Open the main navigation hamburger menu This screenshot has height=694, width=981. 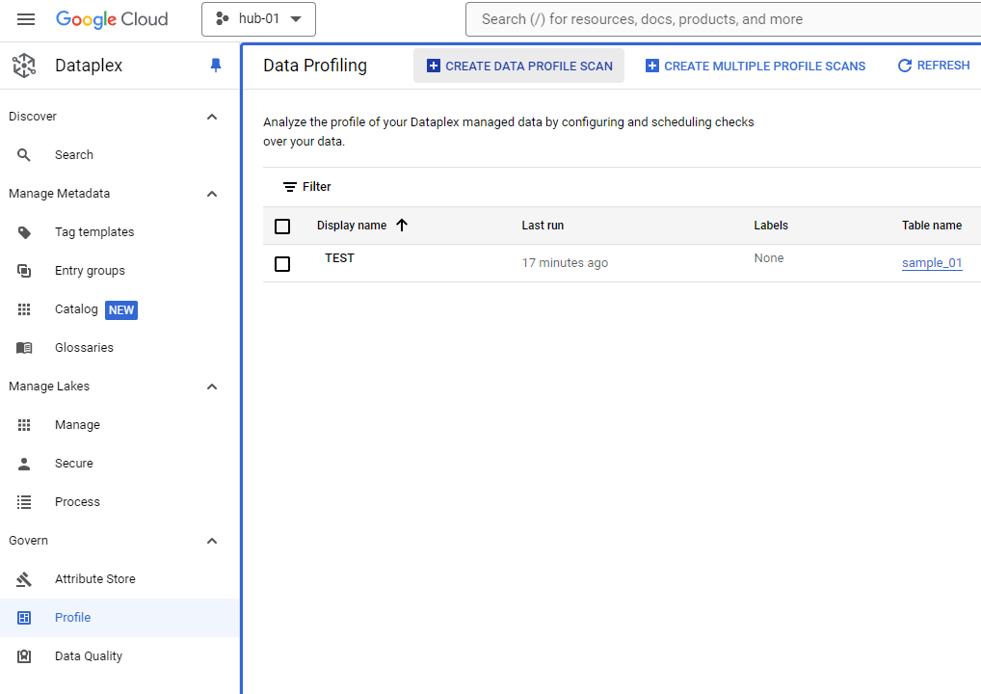(x=26, y=19)
